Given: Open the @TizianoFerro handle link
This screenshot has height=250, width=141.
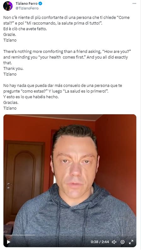Looking at the screenshot, I should (27, 8).
